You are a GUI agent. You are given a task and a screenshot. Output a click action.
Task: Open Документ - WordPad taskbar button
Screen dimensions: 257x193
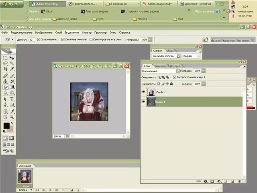click(196, 4)
